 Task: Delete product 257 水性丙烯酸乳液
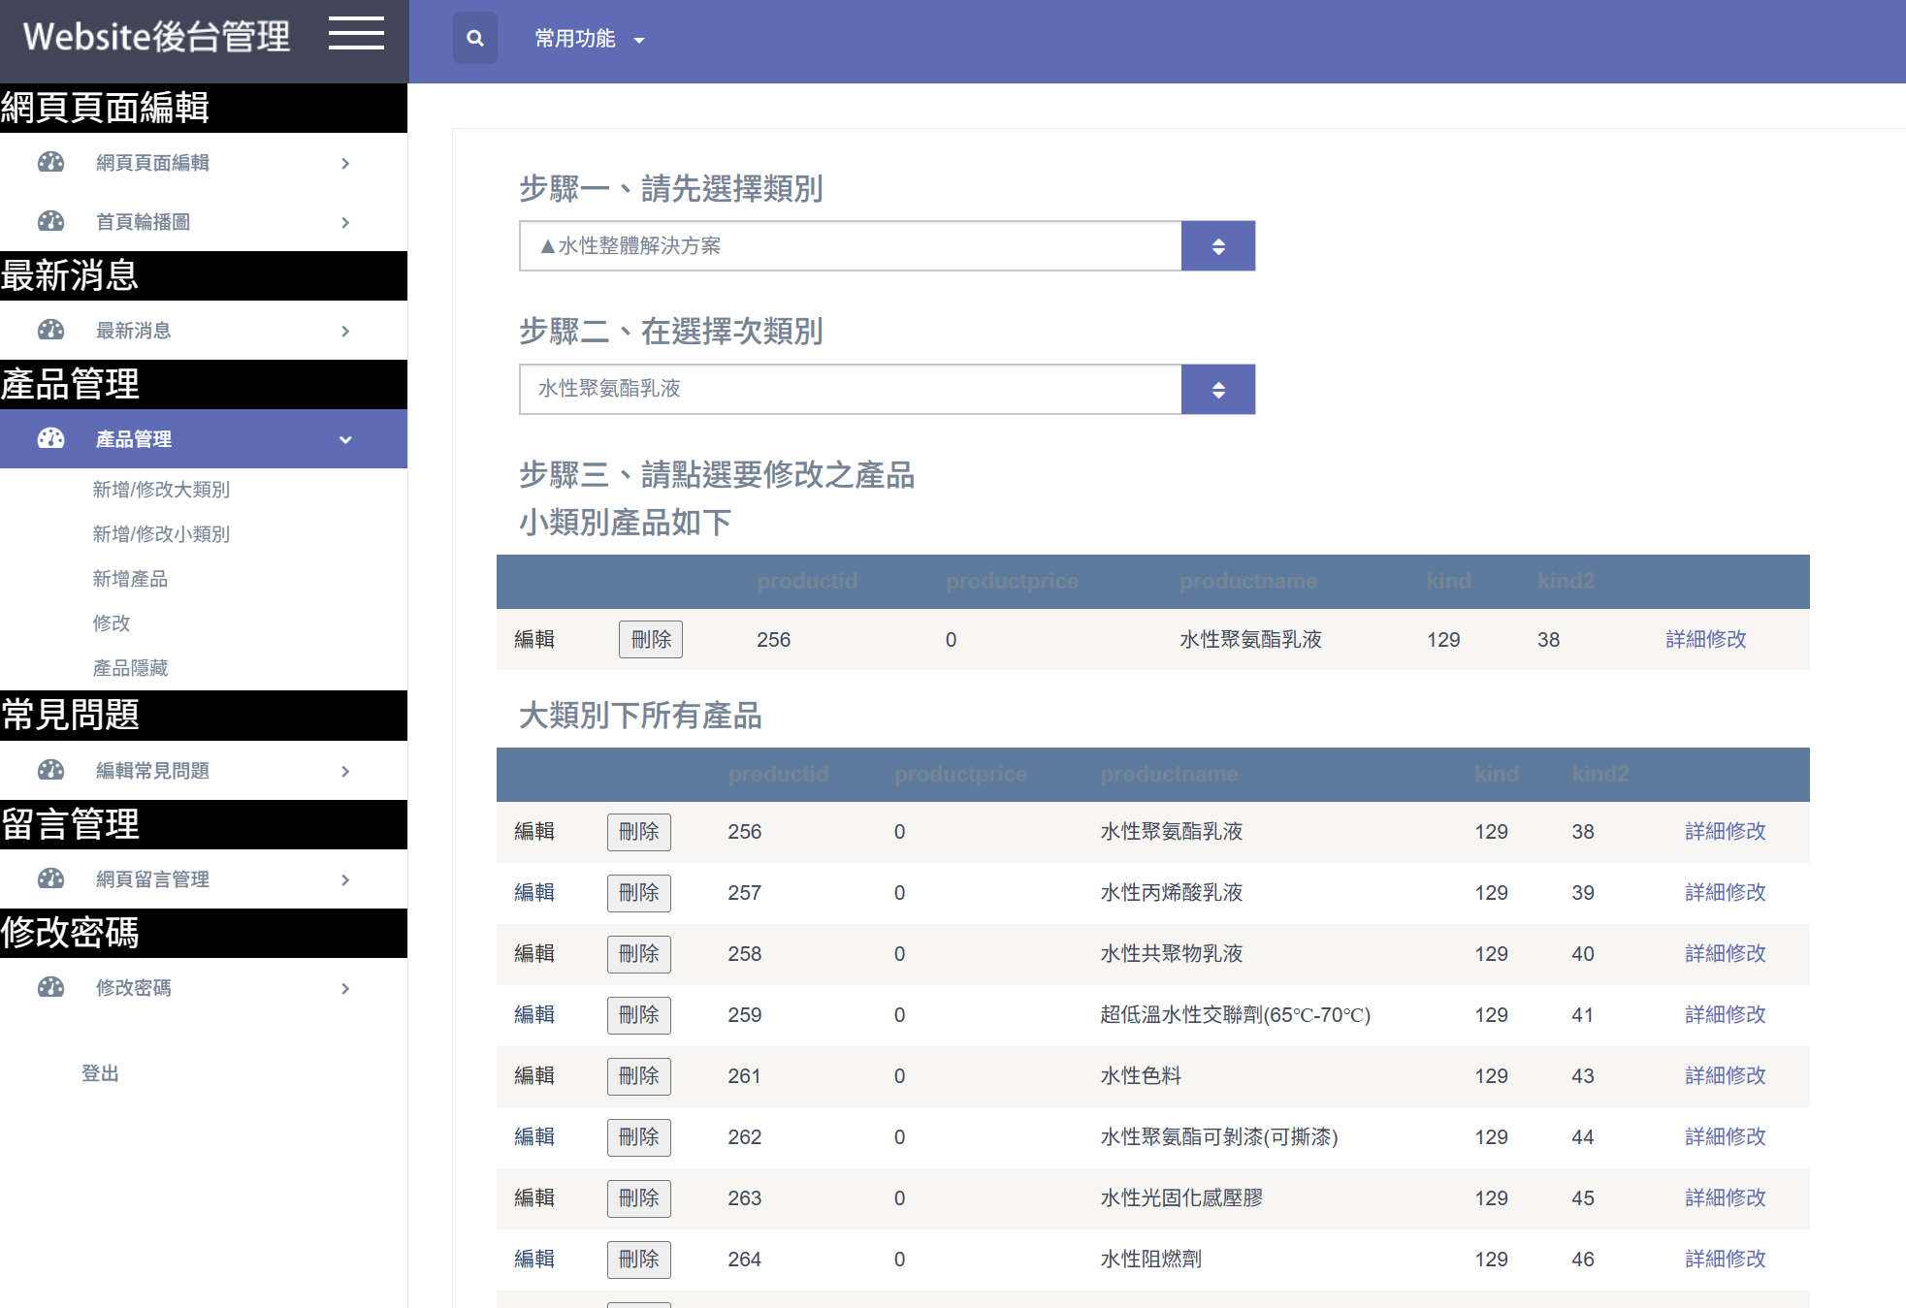[x=639, y=893]
